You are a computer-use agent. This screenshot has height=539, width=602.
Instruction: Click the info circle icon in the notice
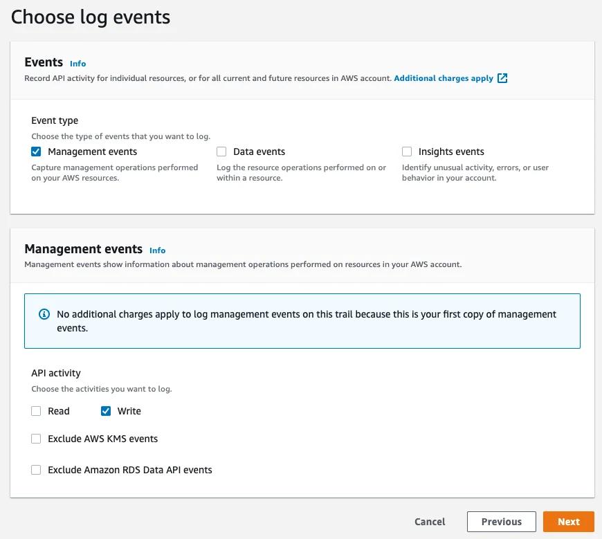pyautogui.click(x=44, y=314)
